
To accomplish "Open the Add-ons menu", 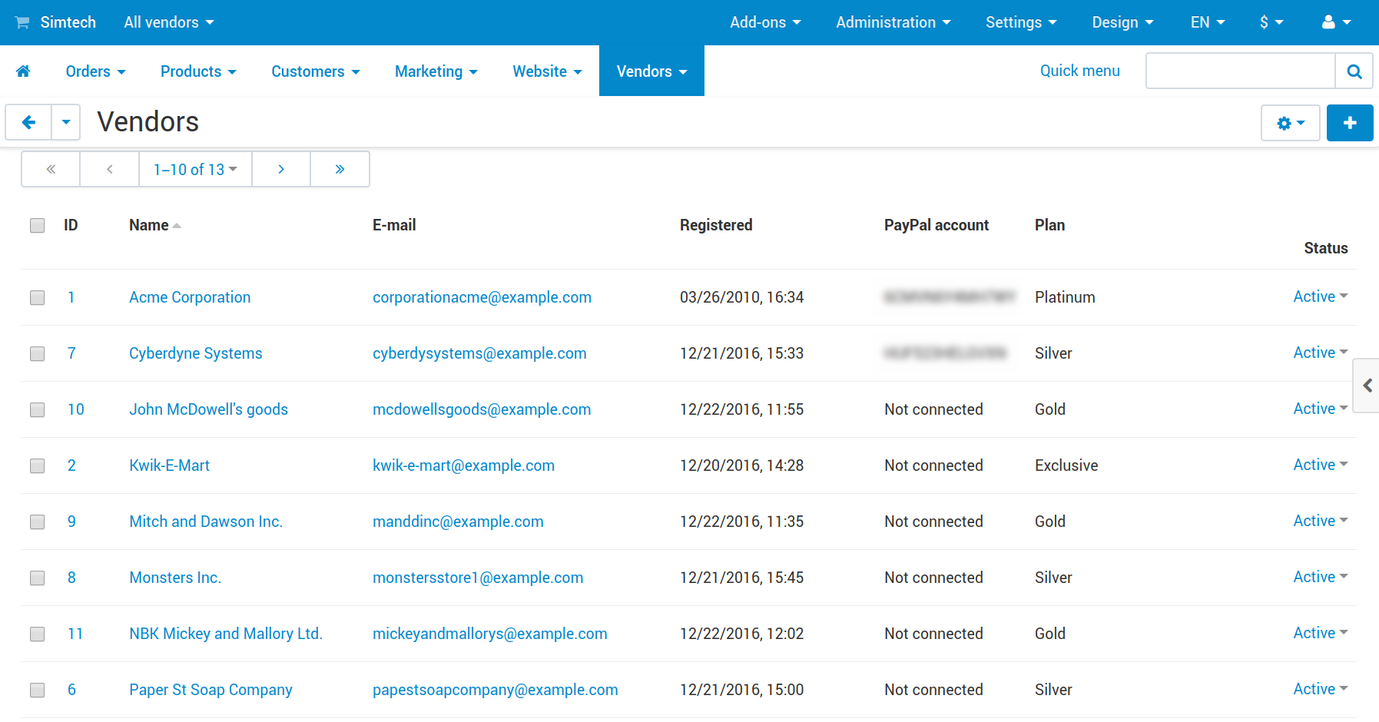I will [x=765, y=22].
